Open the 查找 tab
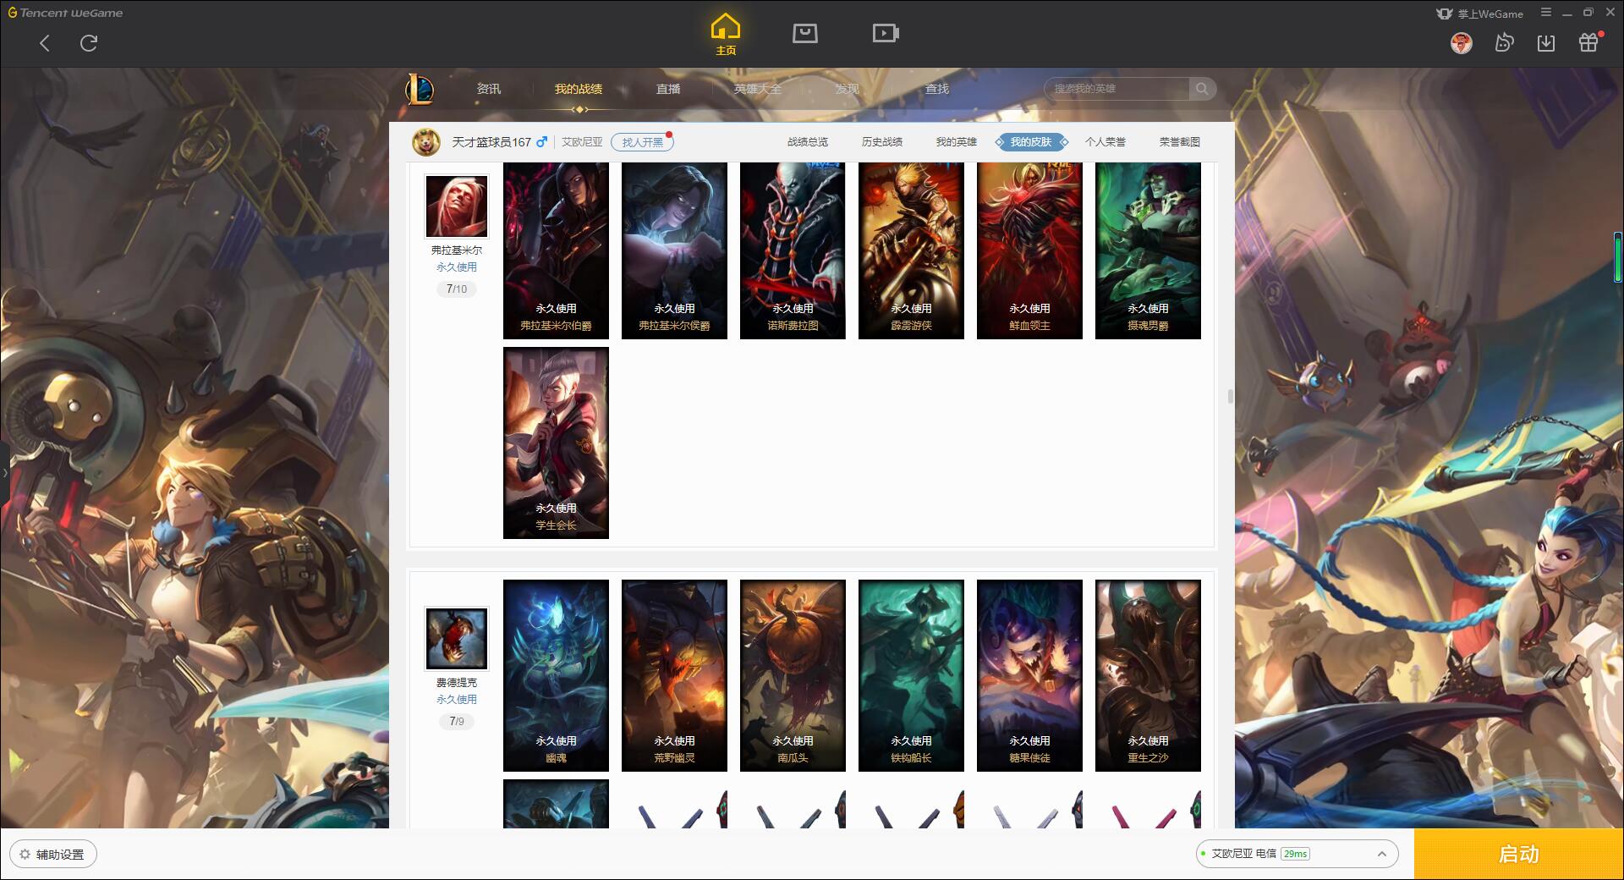 pyautogui.click(x=937, y=89)
